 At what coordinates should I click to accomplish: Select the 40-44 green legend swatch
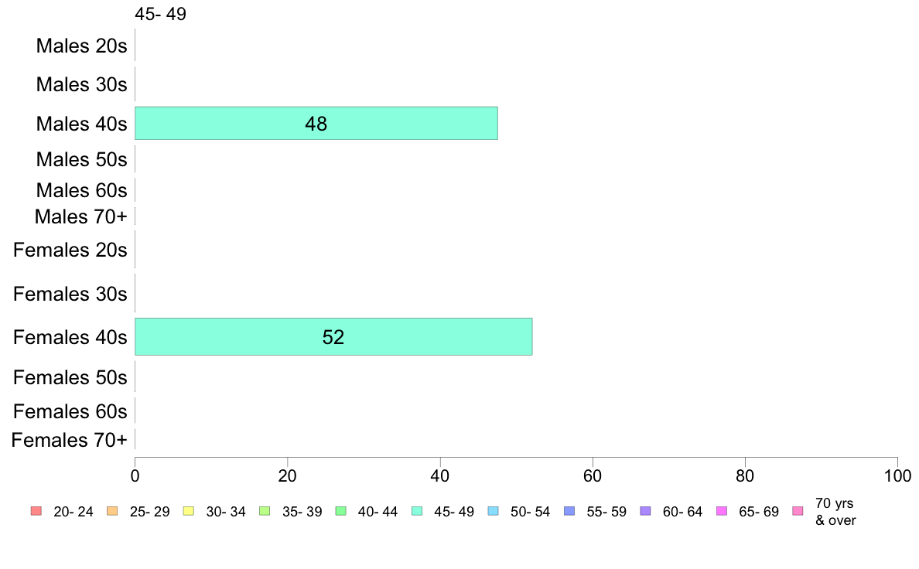[340, 511]
